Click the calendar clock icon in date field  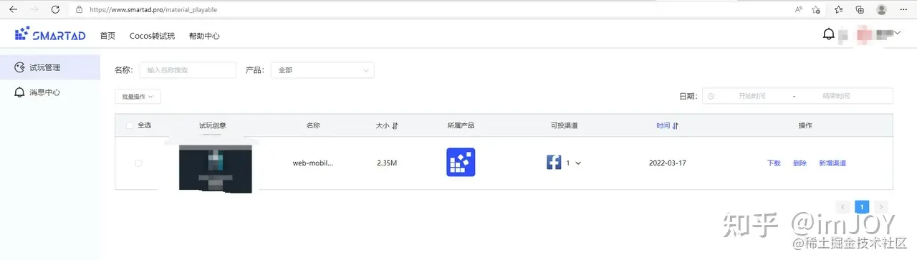[x=711, y=96]
